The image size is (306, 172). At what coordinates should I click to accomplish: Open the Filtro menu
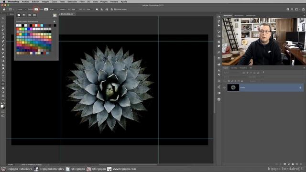pos(82,1)
